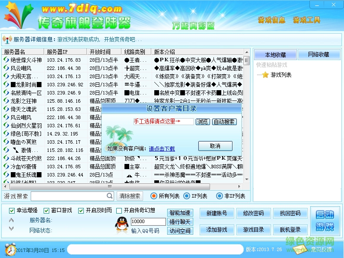The height and width of the screenshot is (258, 344).
Task: Click the up chevron beside 服务器名
Action: 11,220
